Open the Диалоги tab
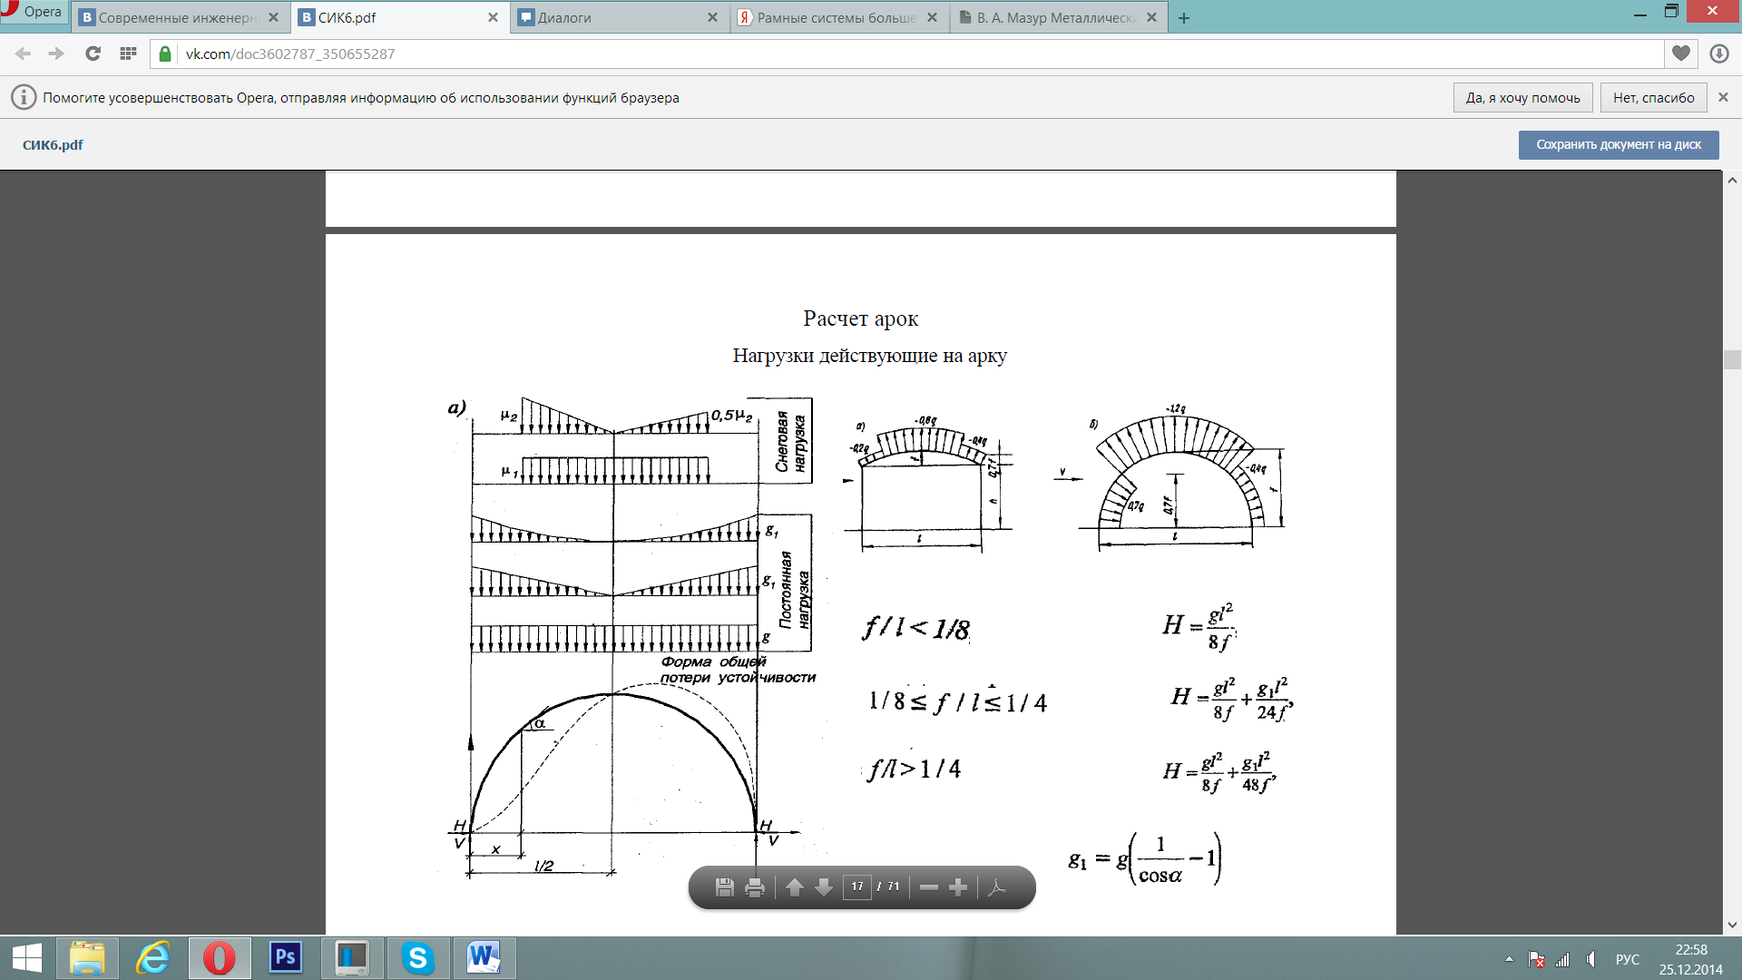The height and width of the screenshot is (980, 1742). (x=619, y=17)
